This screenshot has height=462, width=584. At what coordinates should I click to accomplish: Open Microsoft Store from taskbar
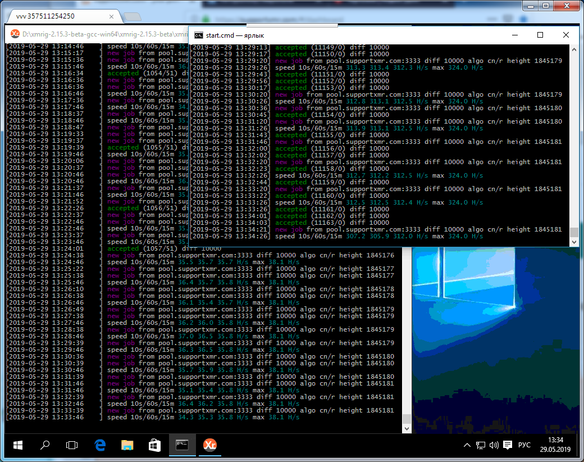click(x=154, y=445)
